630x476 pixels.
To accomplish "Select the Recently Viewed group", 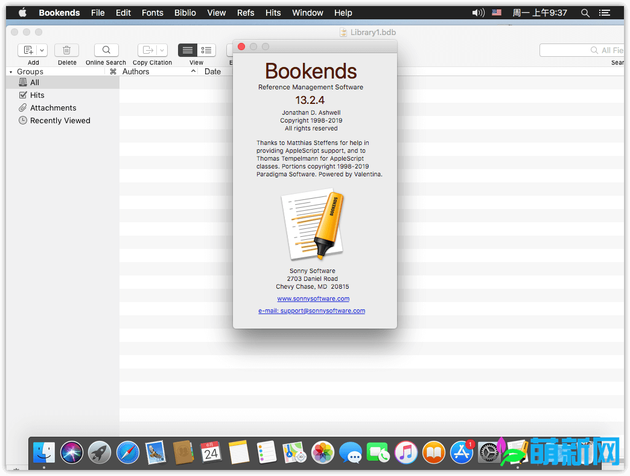I will coord(63,121).
